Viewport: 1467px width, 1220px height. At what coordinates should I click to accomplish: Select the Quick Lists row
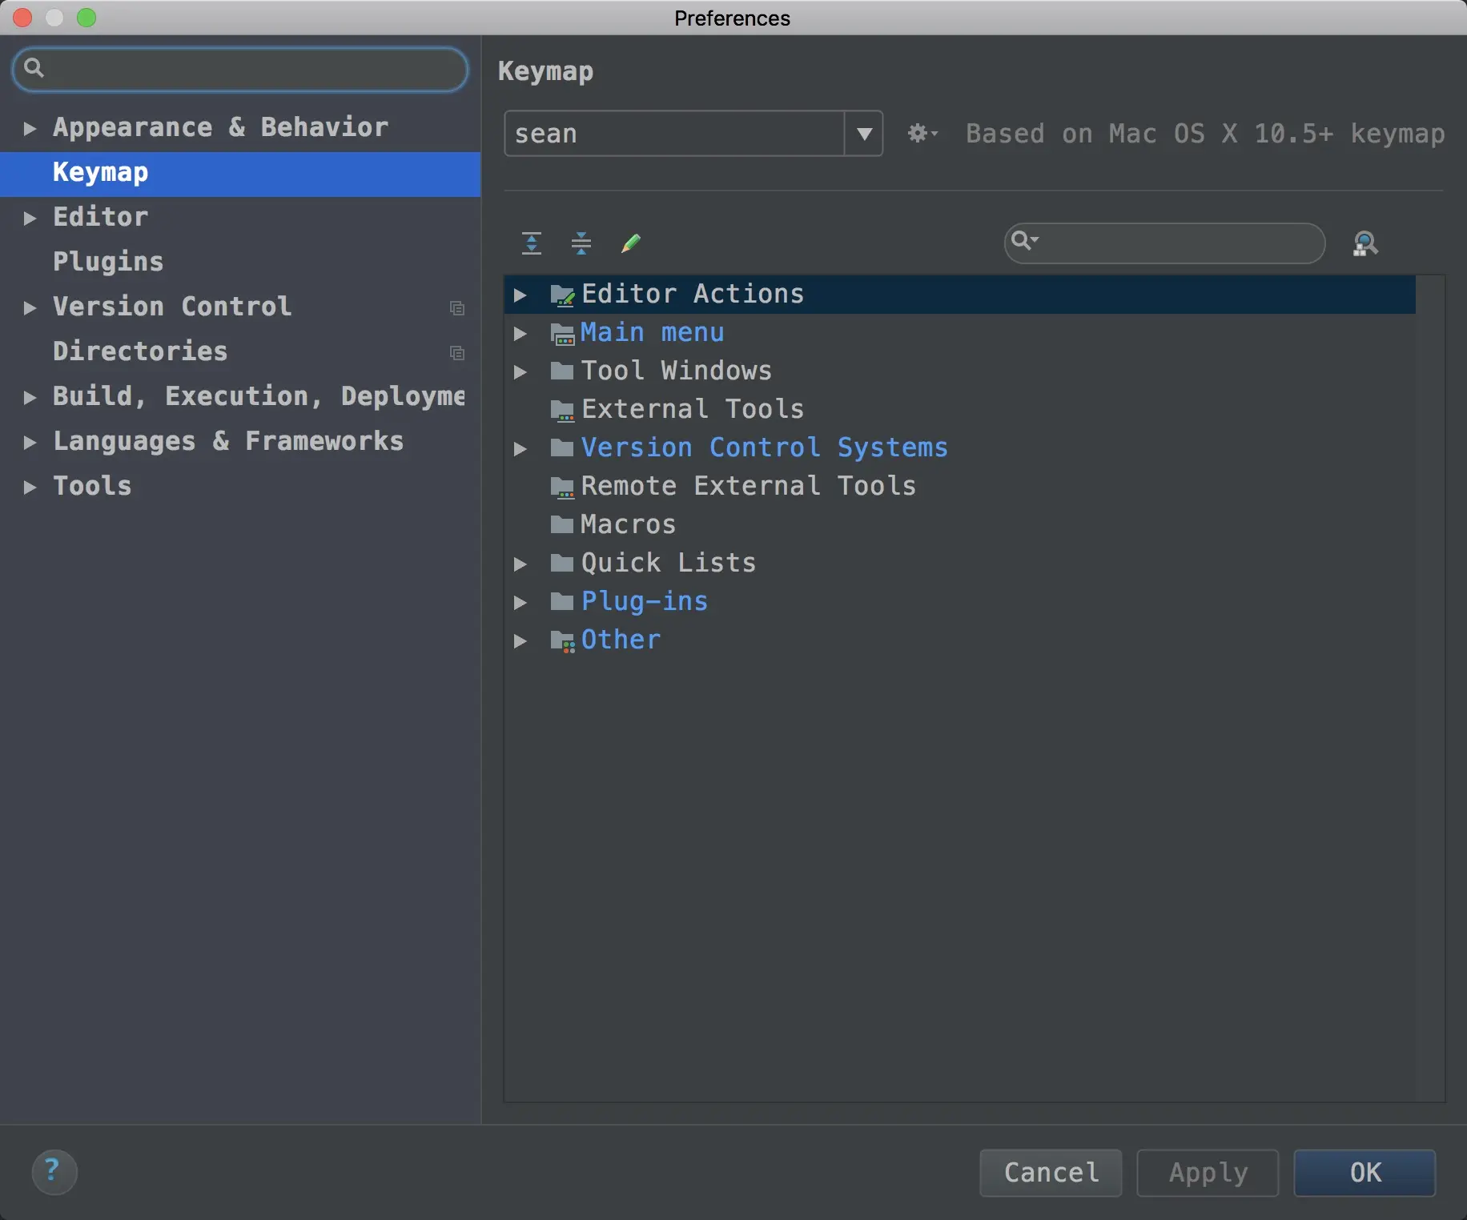click(x=960, y=564)
